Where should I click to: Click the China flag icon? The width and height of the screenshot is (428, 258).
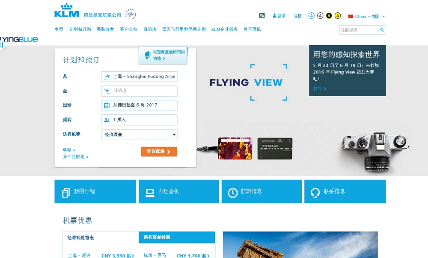(x=351, y=16)
